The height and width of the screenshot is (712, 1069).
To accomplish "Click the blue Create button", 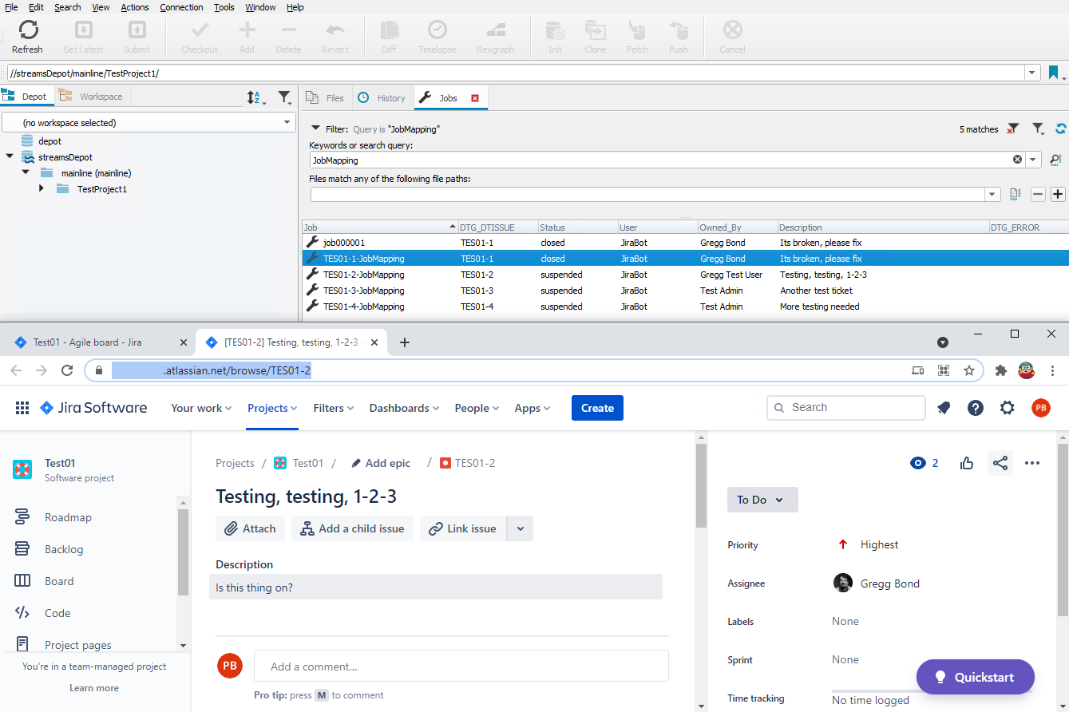I will 597,408.
